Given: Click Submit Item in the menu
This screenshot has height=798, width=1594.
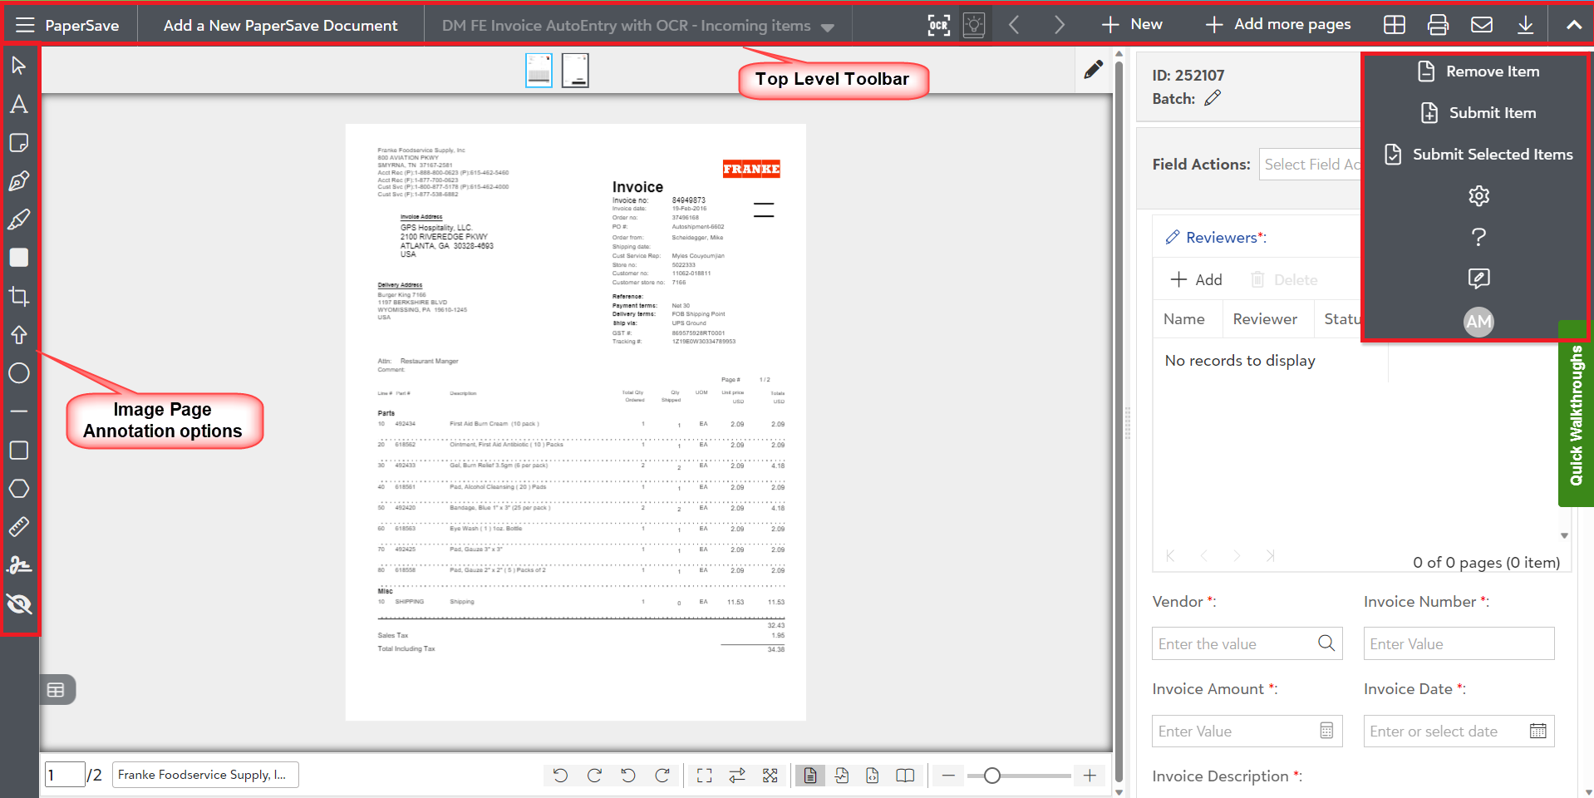Looking at the screenshot, I should pos(1479,113).
